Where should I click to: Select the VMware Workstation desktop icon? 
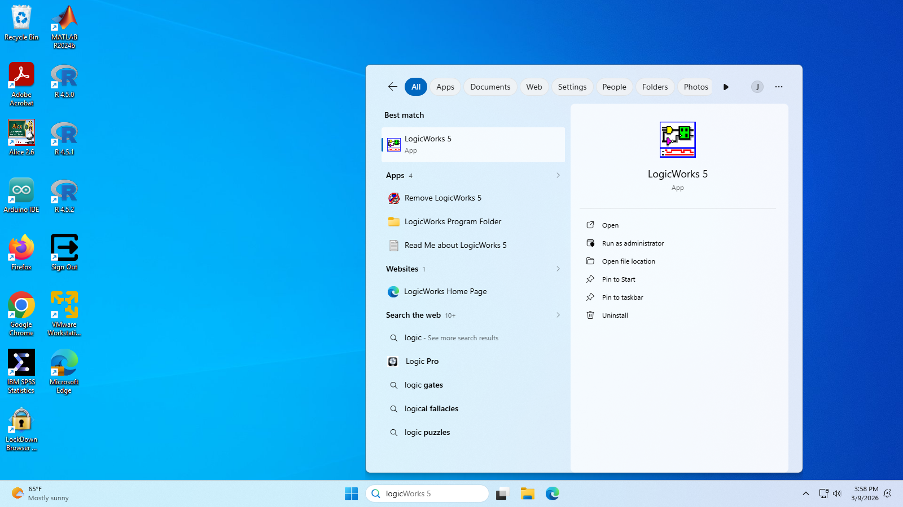click(64, 314)
